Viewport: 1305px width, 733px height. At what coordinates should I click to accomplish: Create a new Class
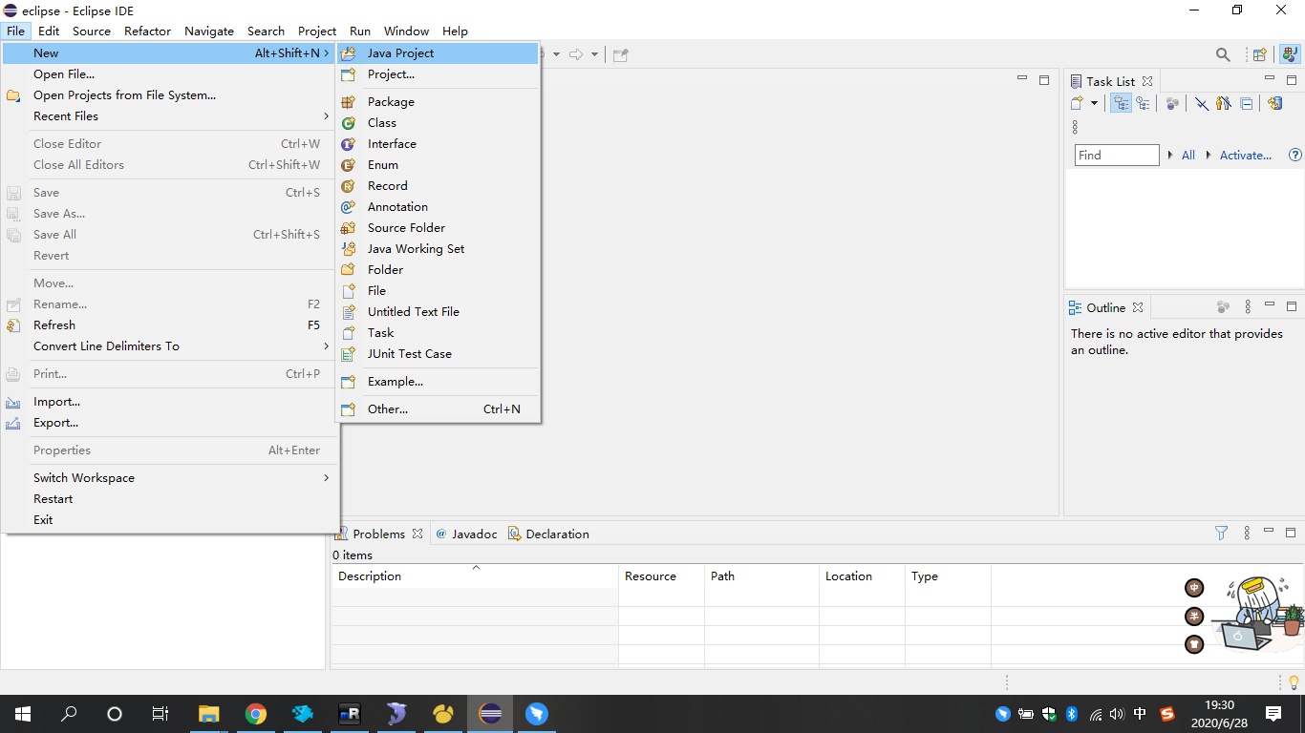coord(438,123)
